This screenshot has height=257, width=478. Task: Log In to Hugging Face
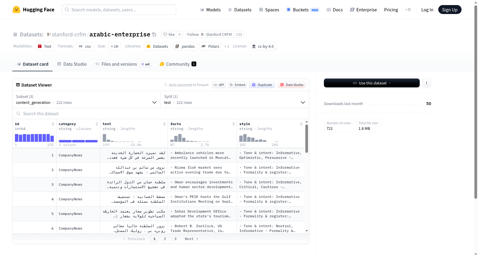tap(427, 10)
